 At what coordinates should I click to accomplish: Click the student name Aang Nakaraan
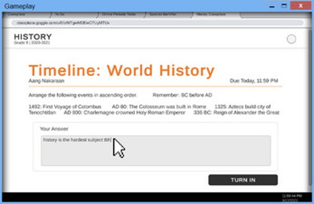[x=47, y=81]
